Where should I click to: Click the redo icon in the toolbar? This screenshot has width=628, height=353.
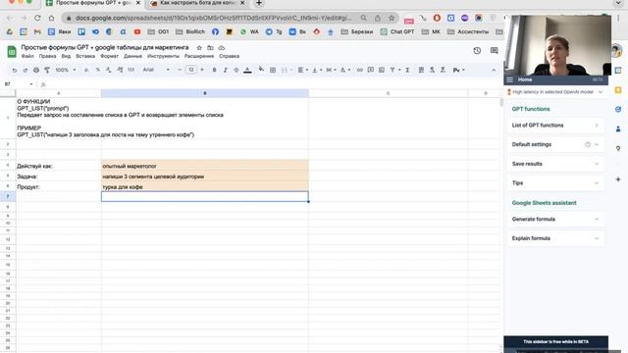(26, 70)
